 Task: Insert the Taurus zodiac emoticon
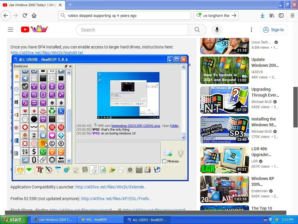coord(43,86)
